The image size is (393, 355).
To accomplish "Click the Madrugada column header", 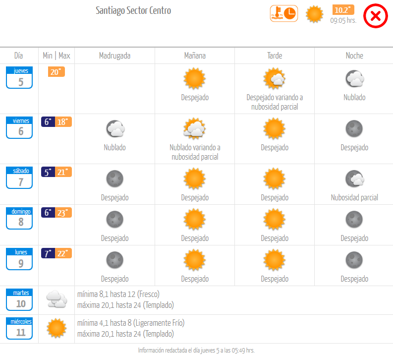I will click(x=115, y=56).
